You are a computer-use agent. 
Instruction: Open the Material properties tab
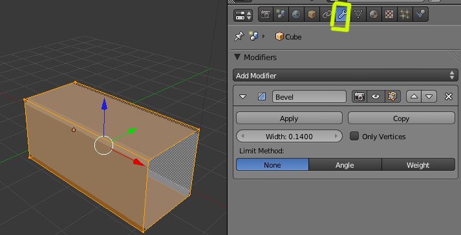coord(374,14)
